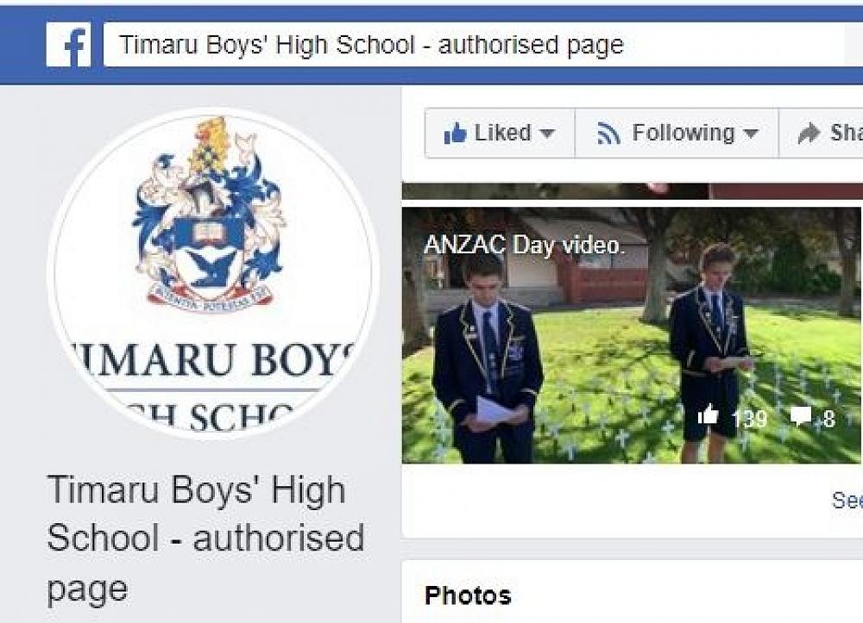Click the ANZAC Day video caption text
863x623 pixels.
(525, 245)
